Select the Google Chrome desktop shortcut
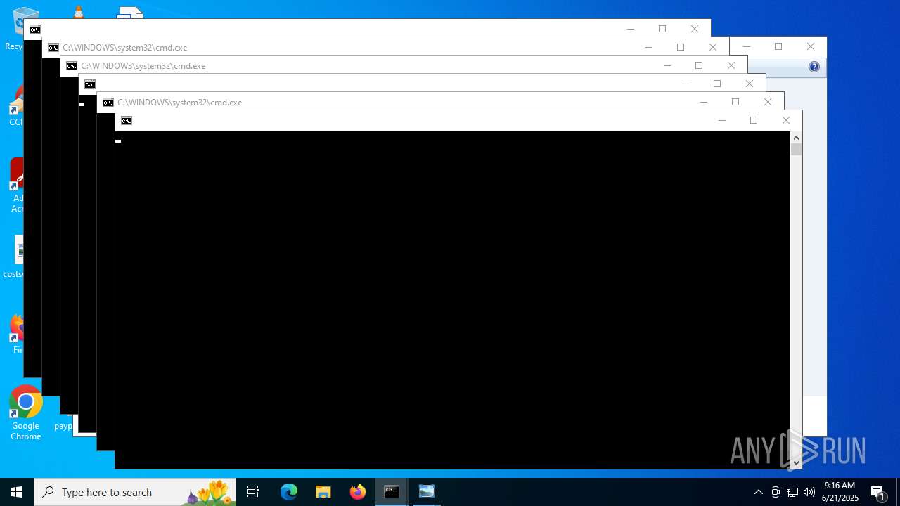This screenshot has height=506, width=900. pos(25,413)
